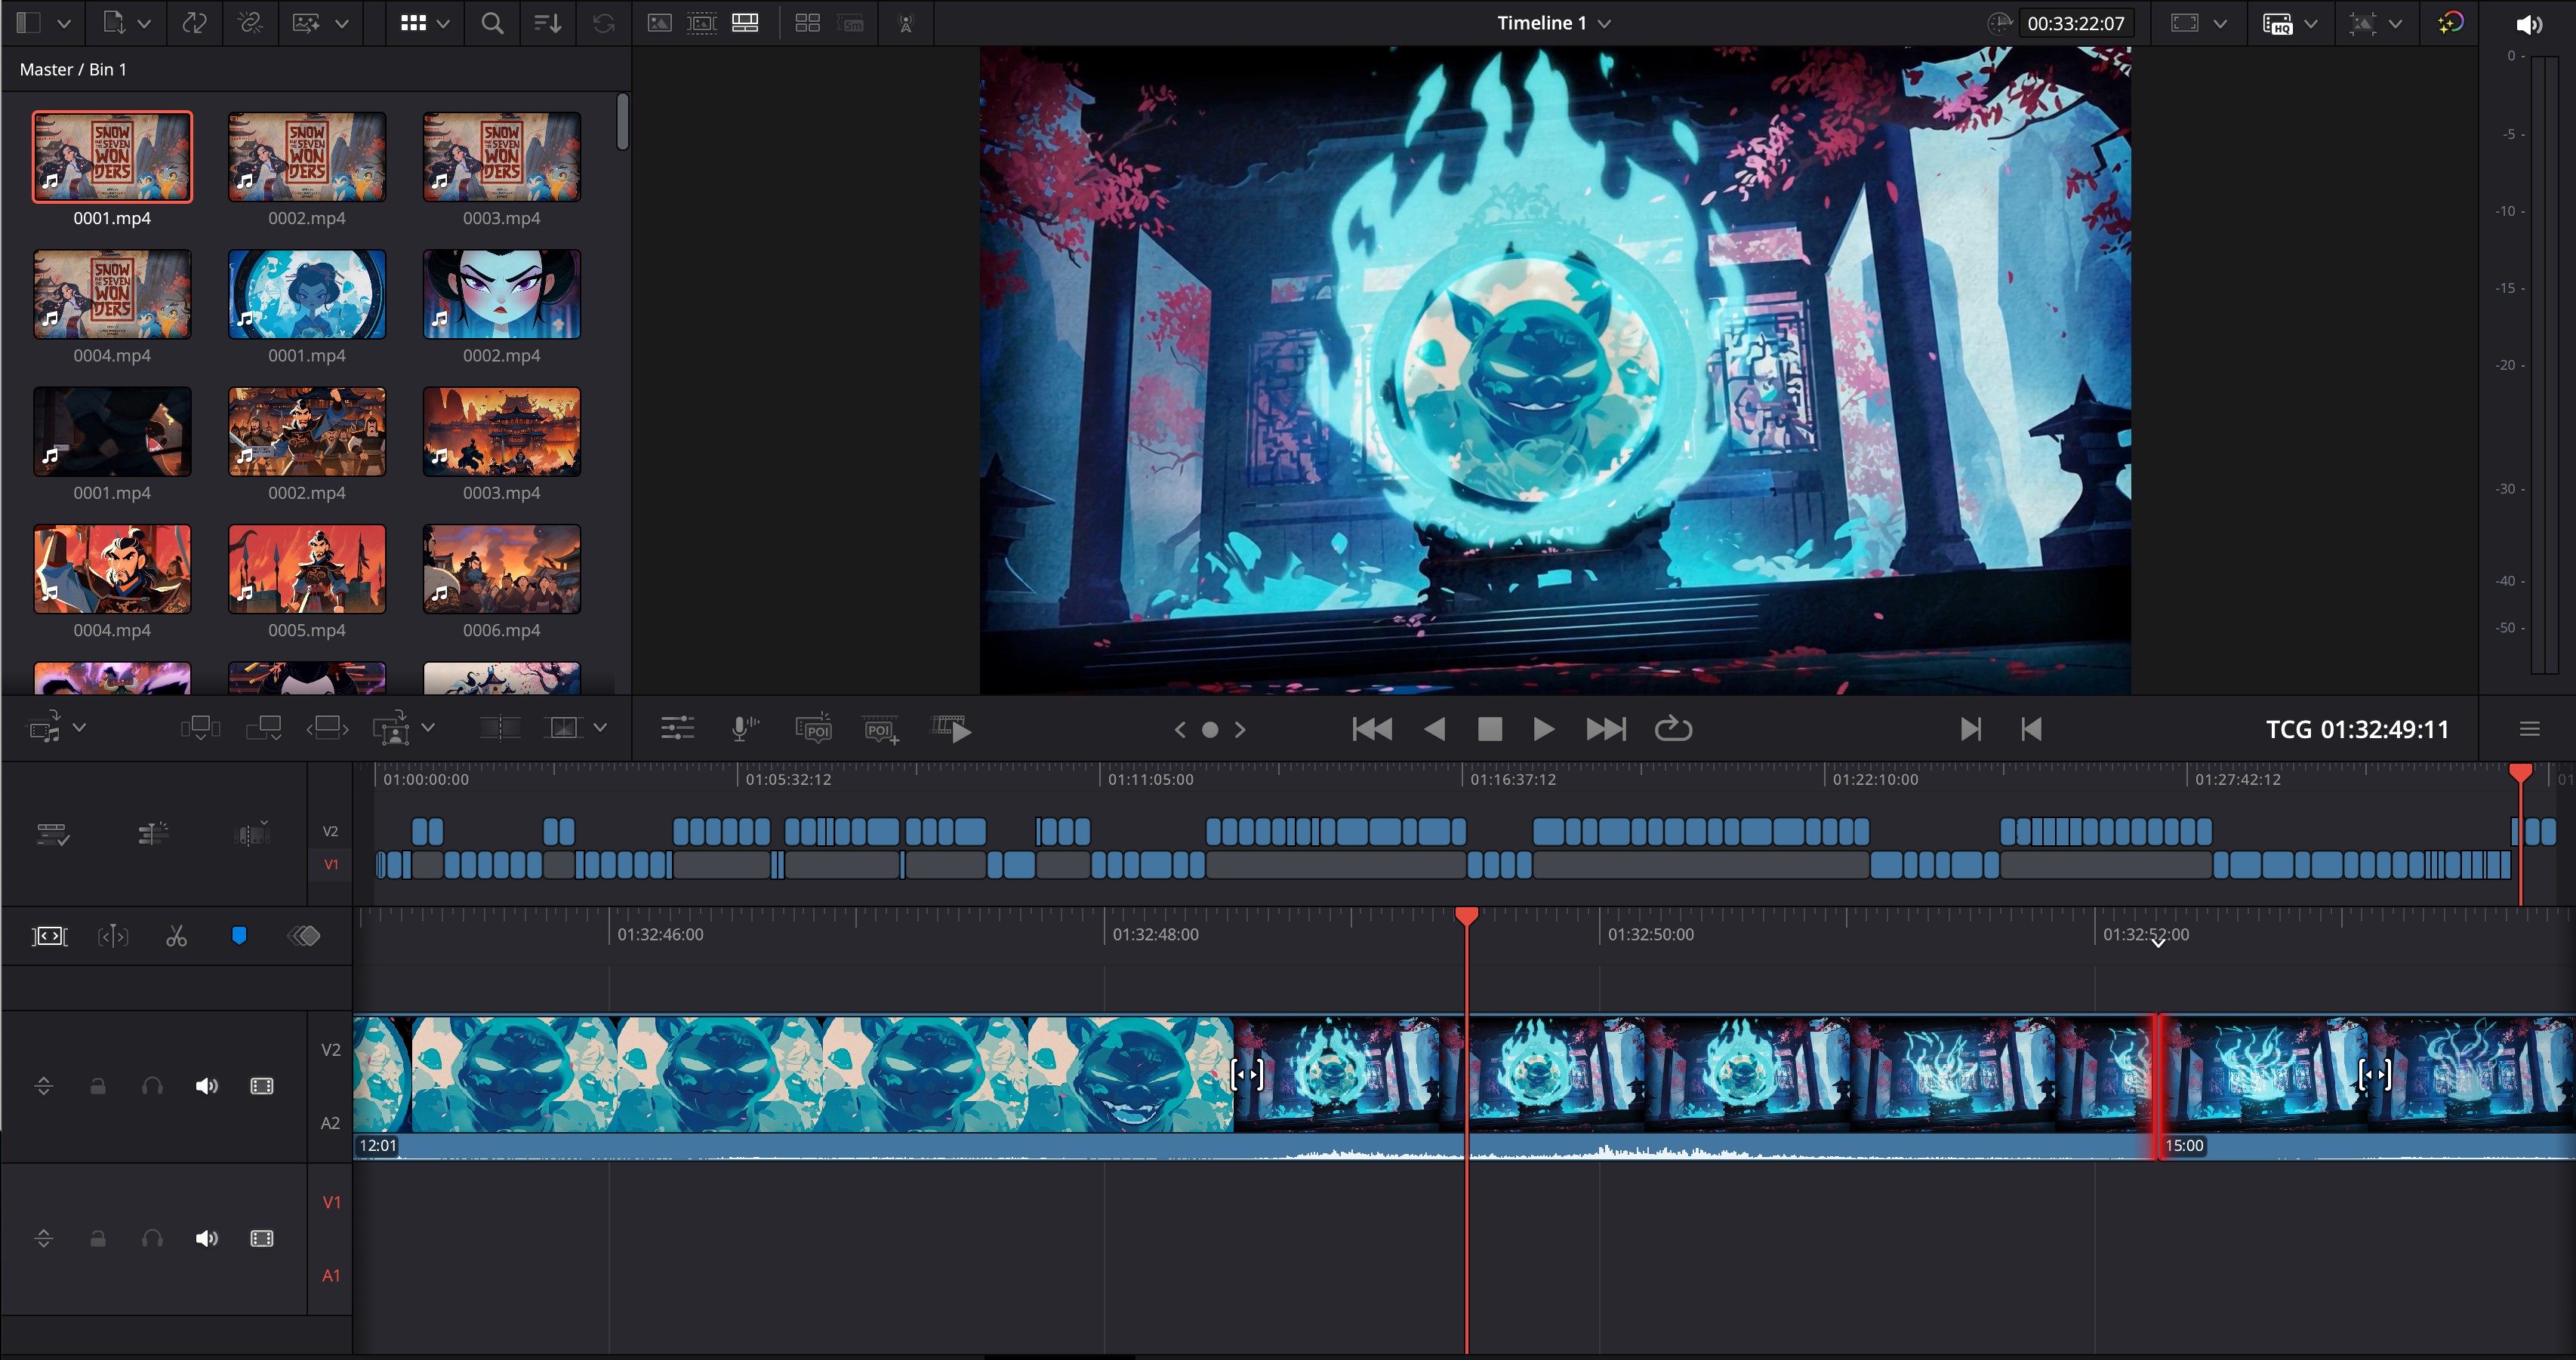Click the POI icon without plus
This screenshot has height=1360, width=2576.
[x=813, y=729]
